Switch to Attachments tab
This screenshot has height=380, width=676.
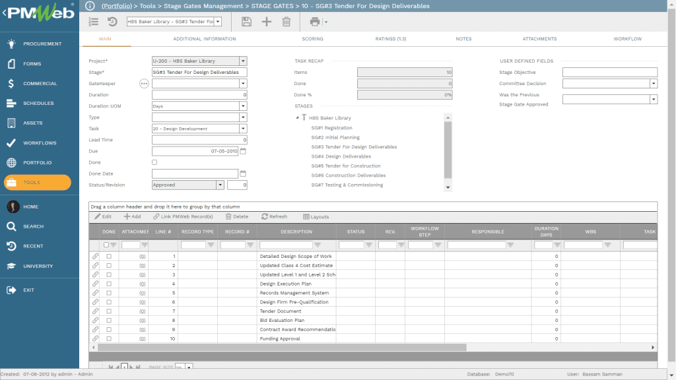pyautogui.click(x=539, y=39)
